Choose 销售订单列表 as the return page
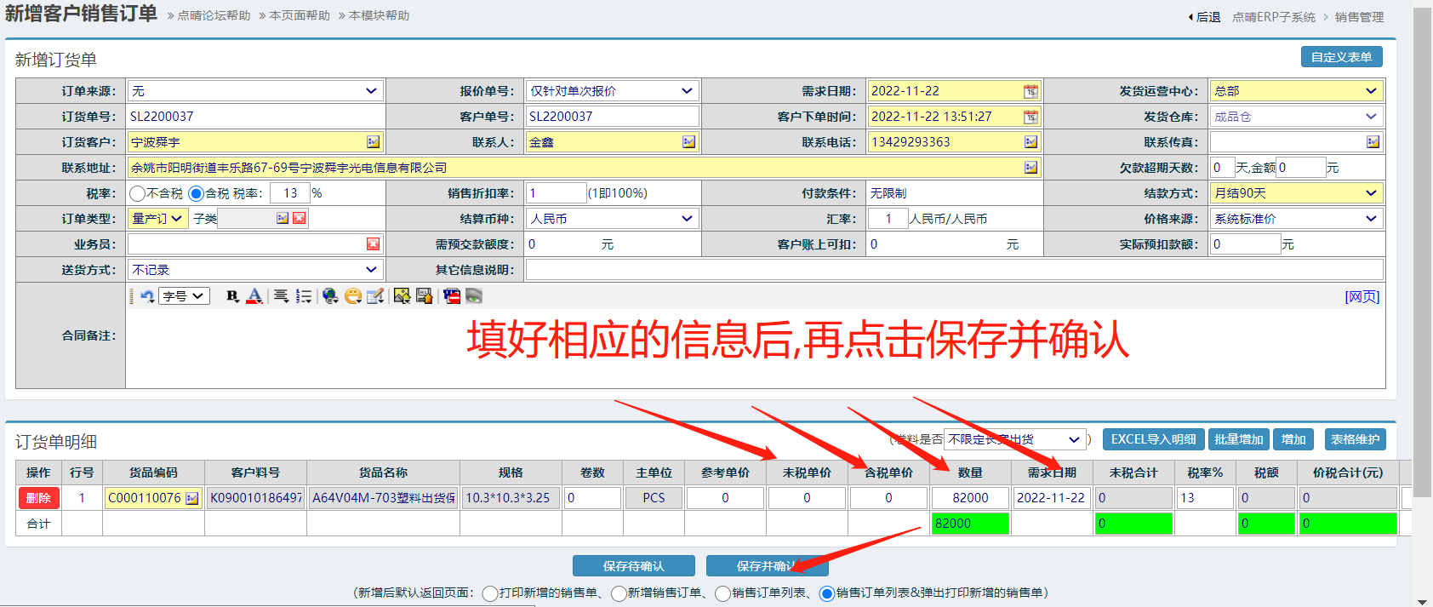The image size is (1433, 607). tap(722, 593)
